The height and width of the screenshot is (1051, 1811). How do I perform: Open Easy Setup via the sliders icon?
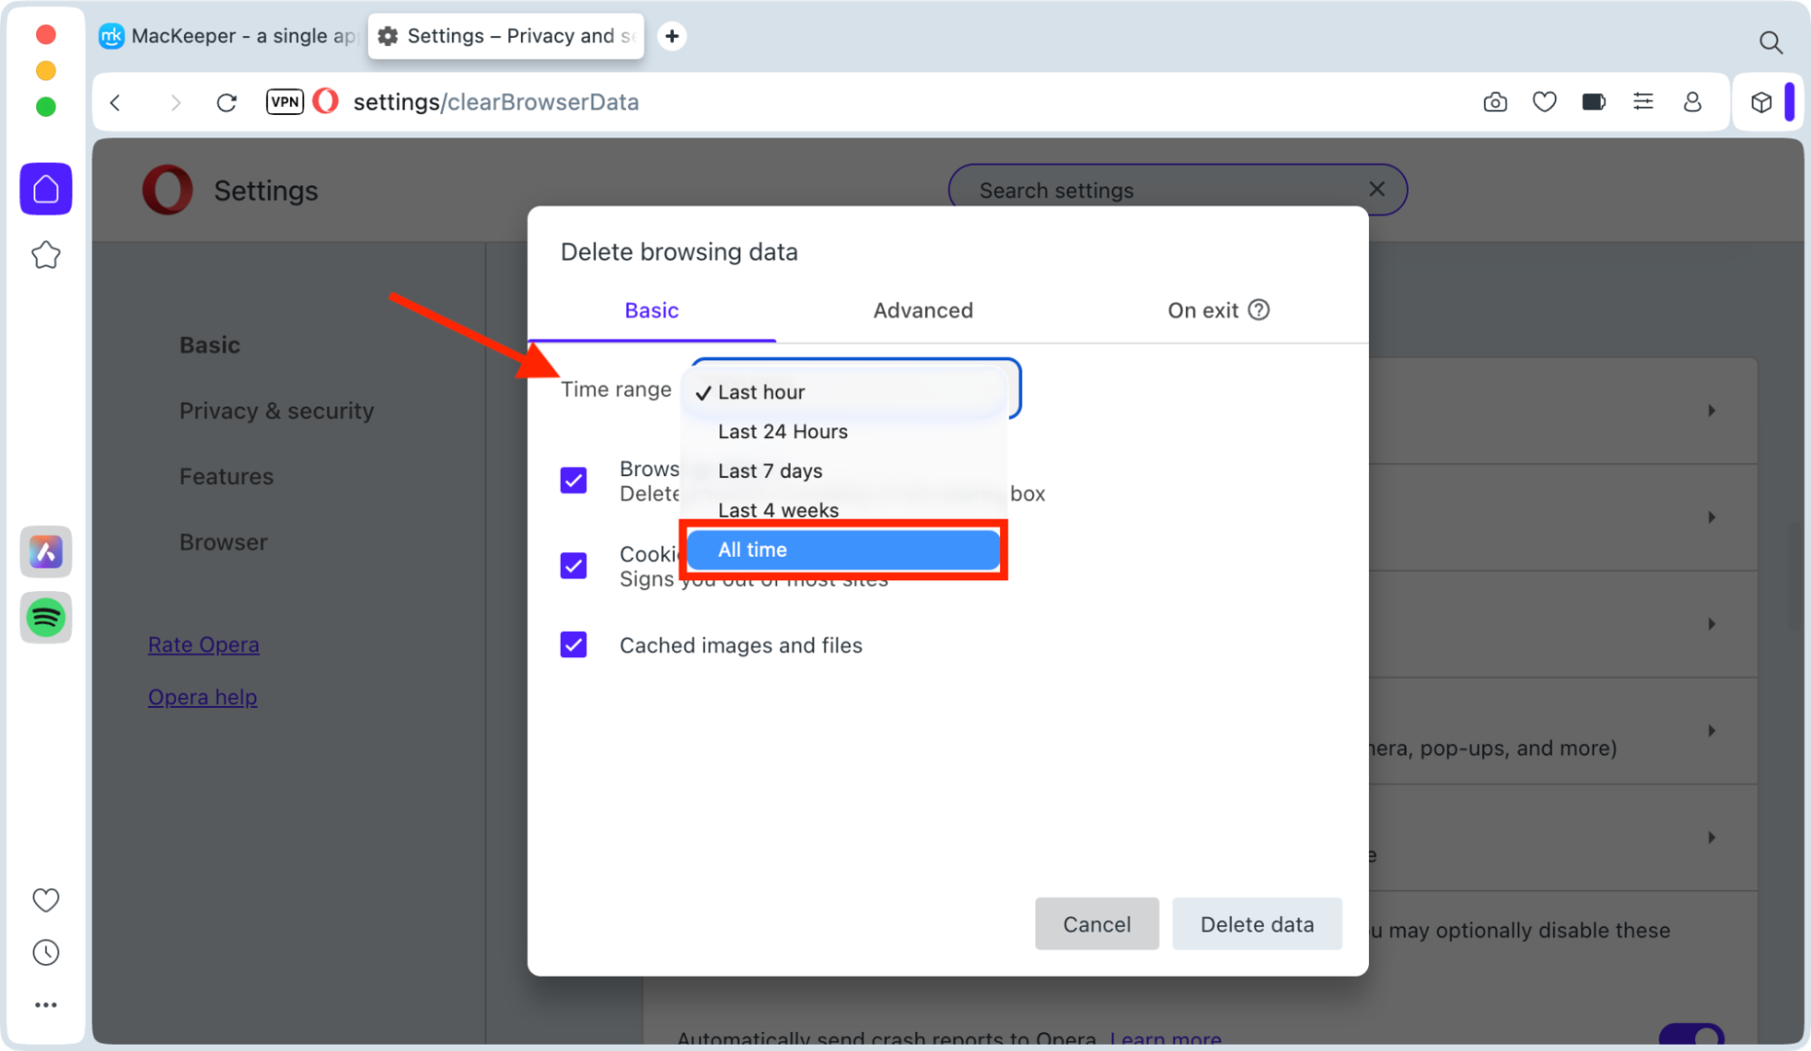[1642, 101]
